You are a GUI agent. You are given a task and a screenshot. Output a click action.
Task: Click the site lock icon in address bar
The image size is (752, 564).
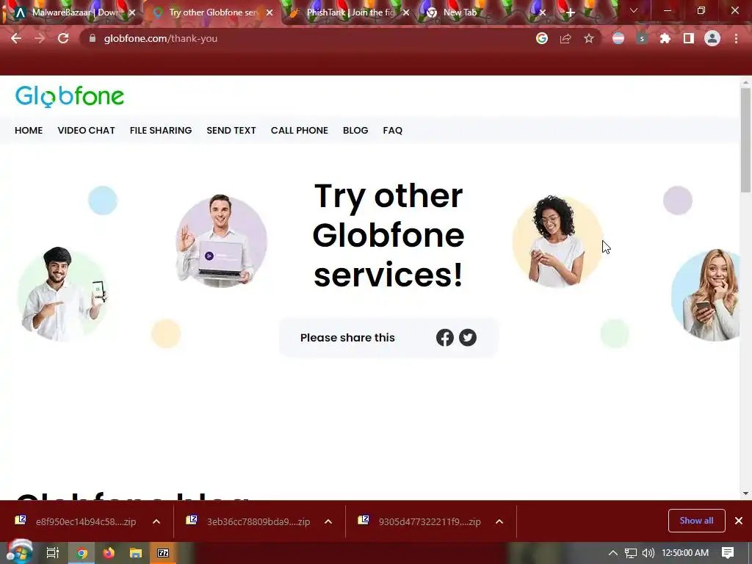pyautogui.click(x=93, y=38)
